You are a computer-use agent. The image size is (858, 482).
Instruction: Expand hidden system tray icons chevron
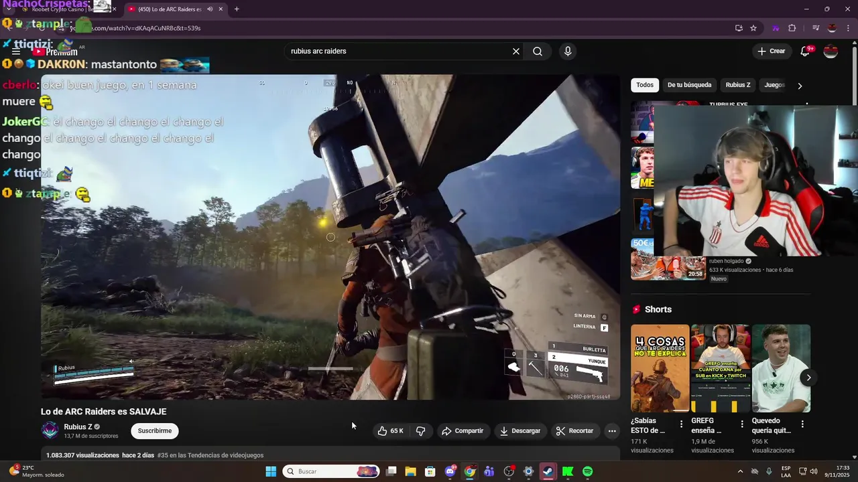740,471
